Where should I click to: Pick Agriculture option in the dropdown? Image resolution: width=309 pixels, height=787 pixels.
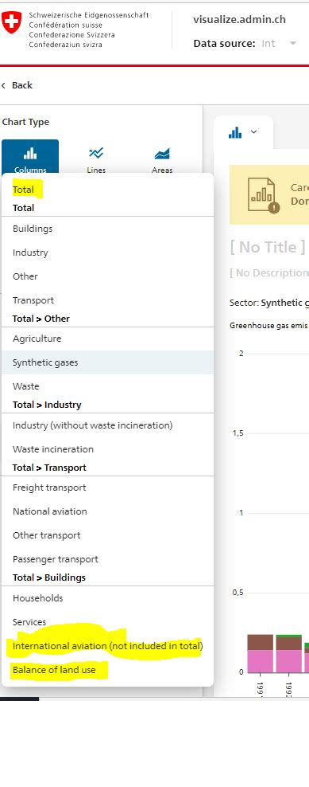[x=37, y=339]
